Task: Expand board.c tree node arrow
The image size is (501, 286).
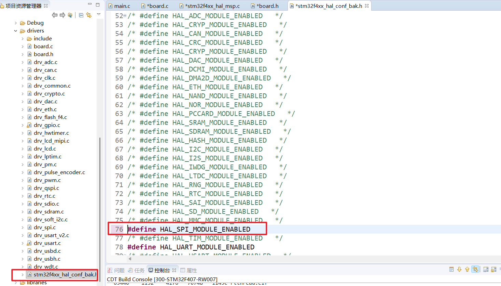Action: tap(23, 47)
